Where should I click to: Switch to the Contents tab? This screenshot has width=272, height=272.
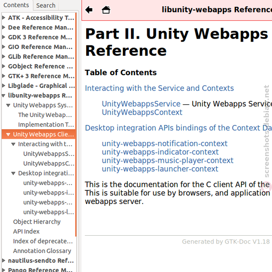coord(16,5)
